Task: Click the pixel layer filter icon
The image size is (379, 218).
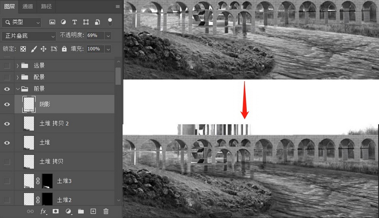Action: coord(52,22)
